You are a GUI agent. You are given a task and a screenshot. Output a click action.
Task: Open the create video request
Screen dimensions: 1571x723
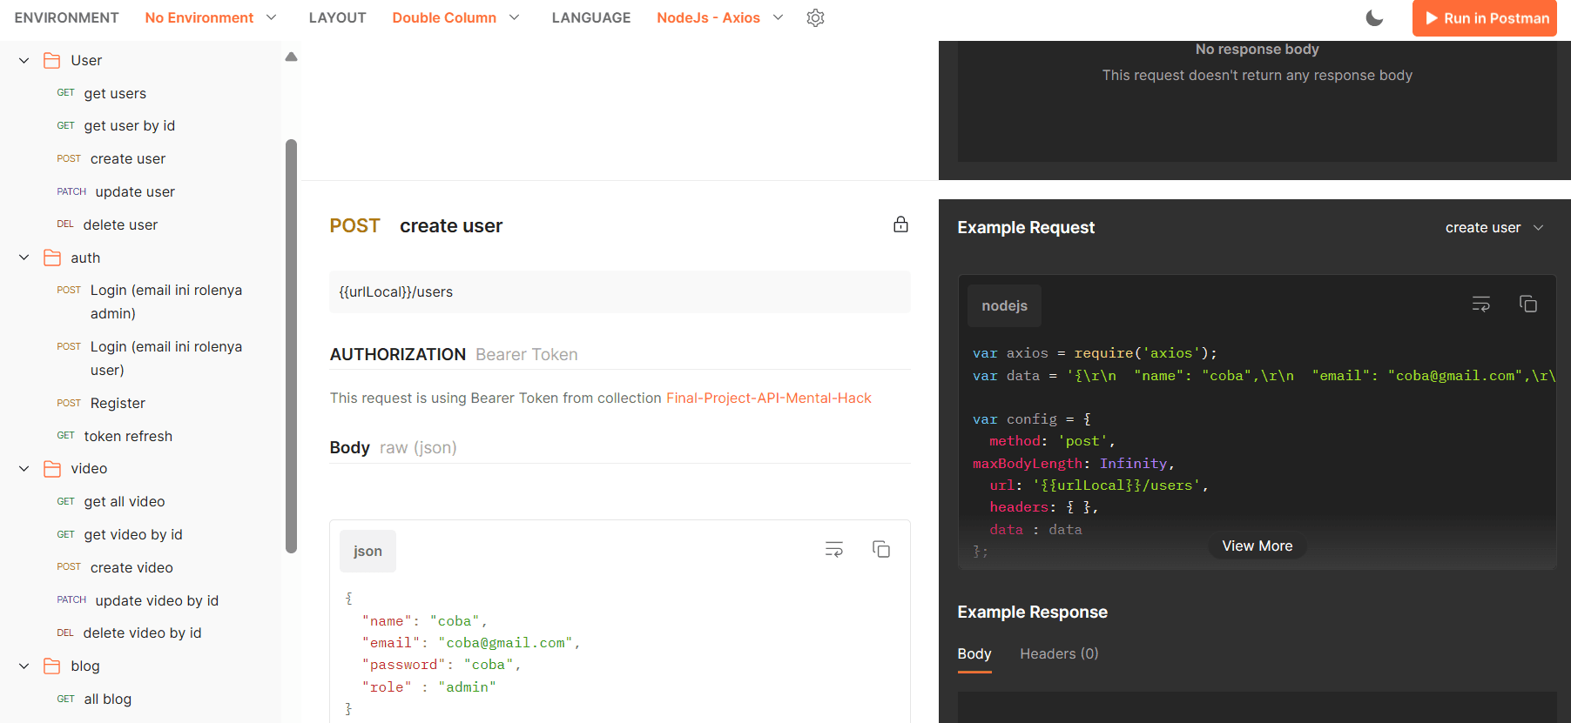pos(131,567)
